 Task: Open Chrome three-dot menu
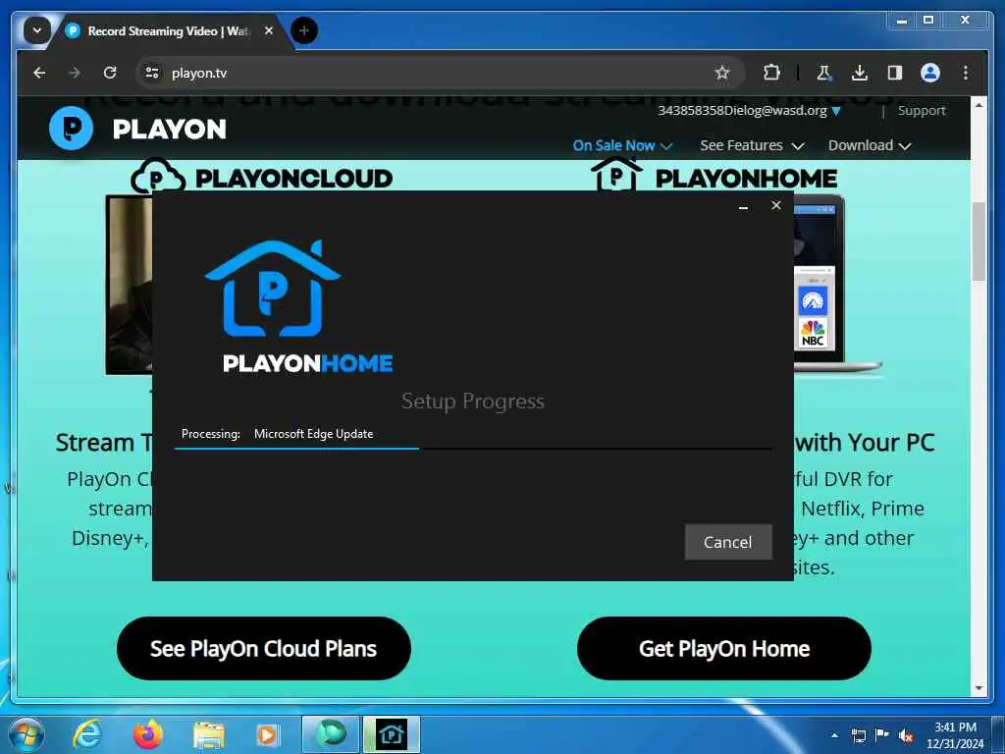[966, 73]
